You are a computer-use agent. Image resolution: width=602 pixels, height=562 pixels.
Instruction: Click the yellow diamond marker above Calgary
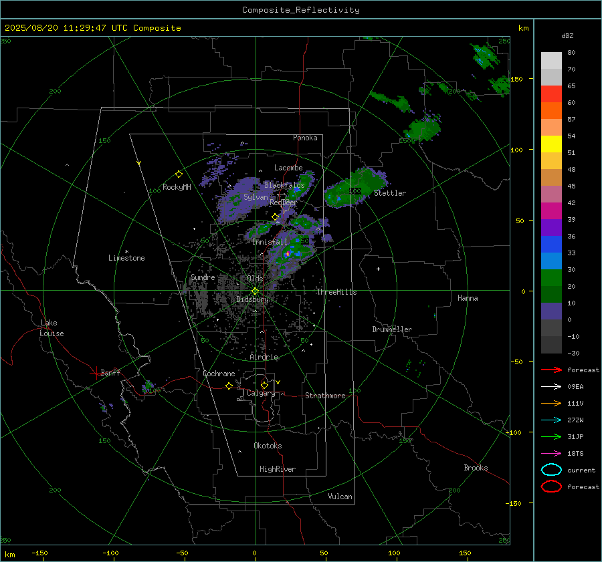264,385
